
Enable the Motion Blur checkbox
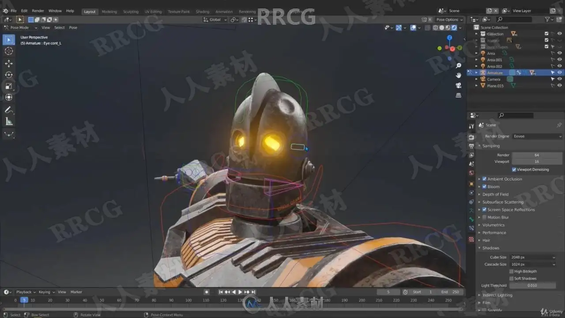(484, 217)
